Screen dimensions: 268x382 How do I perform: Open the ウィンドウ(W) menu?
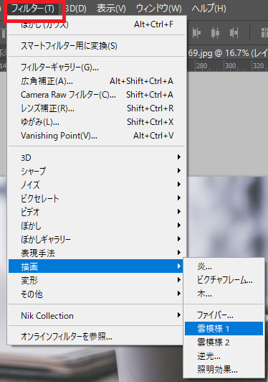pyautogui.click(x=158, y=9)
